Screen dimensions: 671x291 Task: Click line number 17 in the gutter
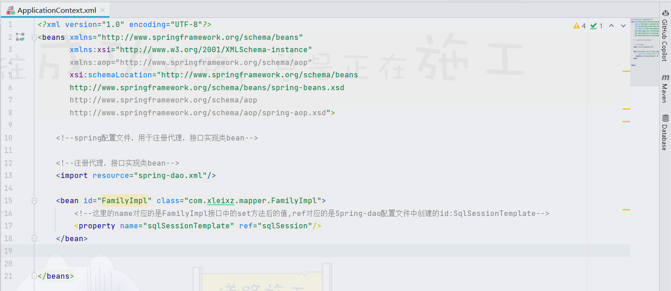coord(8,226)
